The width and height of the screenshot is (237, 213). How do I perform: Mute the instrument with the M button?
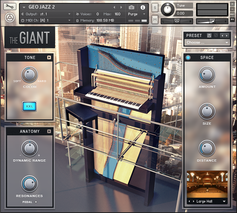click(x=155, y=19)
